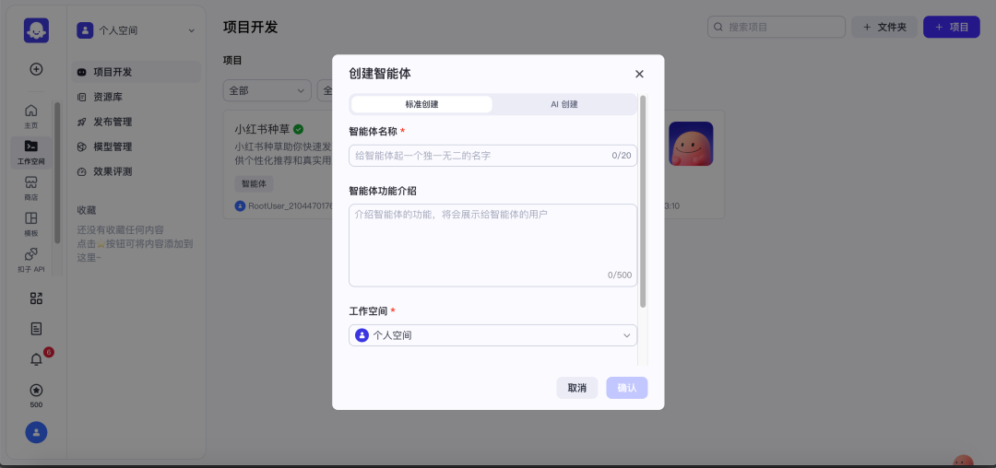Open the user avatar at sidebar bottom

pos(36,432)
